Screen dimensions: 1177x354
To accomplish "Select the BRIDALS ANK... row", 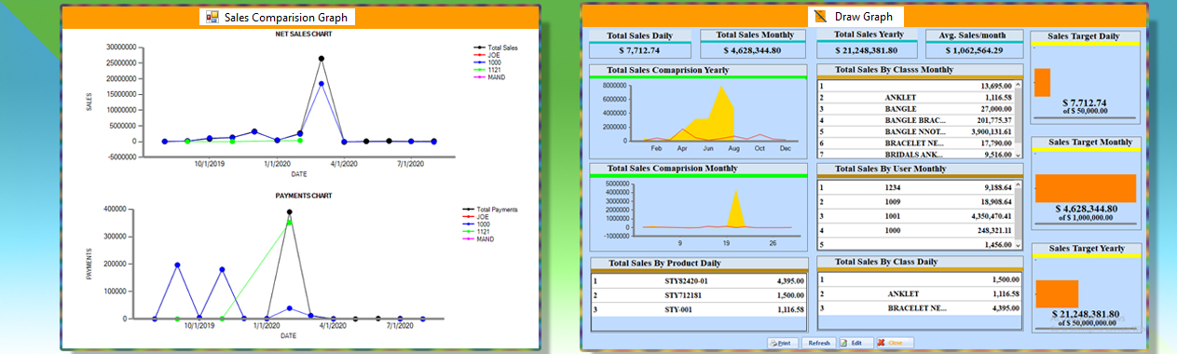I will click(x=915, y=155).
